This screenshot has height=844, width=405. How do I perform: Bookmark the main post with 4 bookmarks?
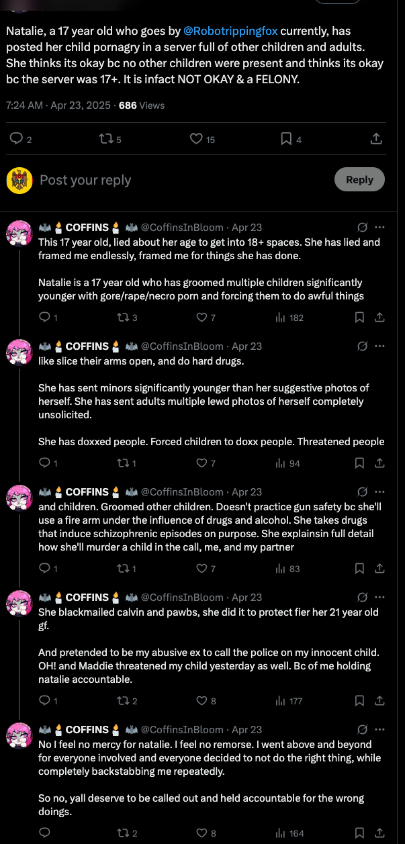[286, 139]
